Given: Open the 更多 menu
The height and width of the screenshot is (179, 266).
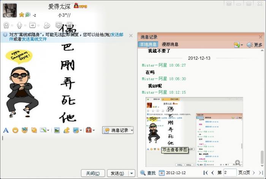Looking at the screenshot, I should pos(258,45).
